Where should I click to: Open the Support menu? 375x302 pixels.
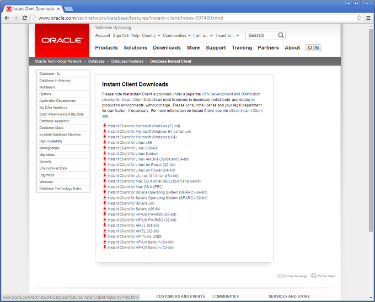216,48
